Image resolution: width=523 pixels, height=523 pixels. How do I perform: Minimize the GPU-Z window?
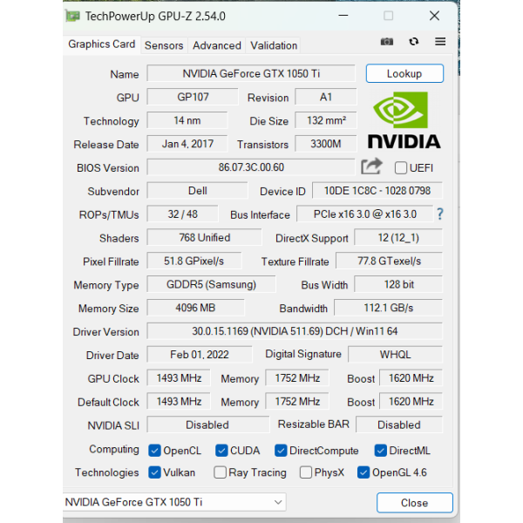[343, 16]
